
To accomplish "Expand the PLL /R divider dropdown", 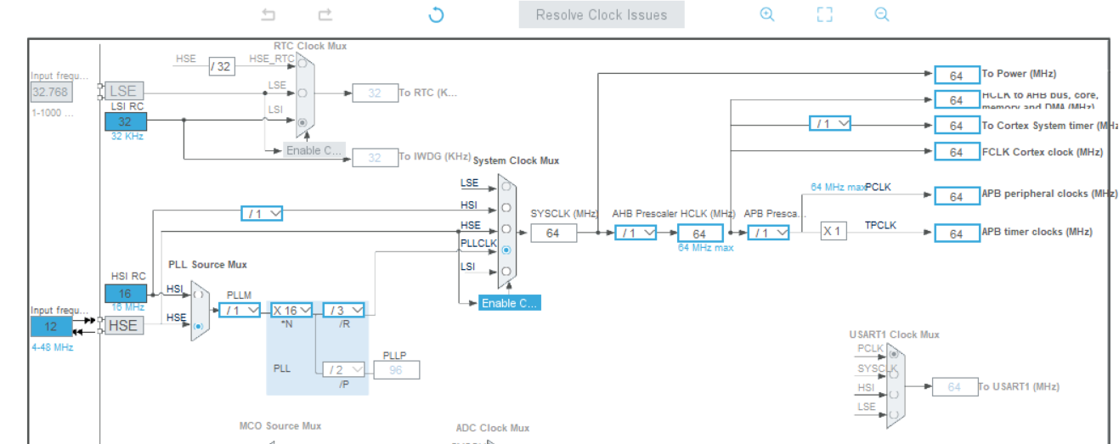I will (x=343, y=311).
